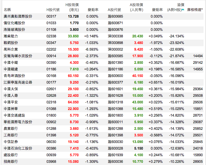Click the A股現價 (人民幣) header
206x165 pixels.
click(x=136, y=7)
